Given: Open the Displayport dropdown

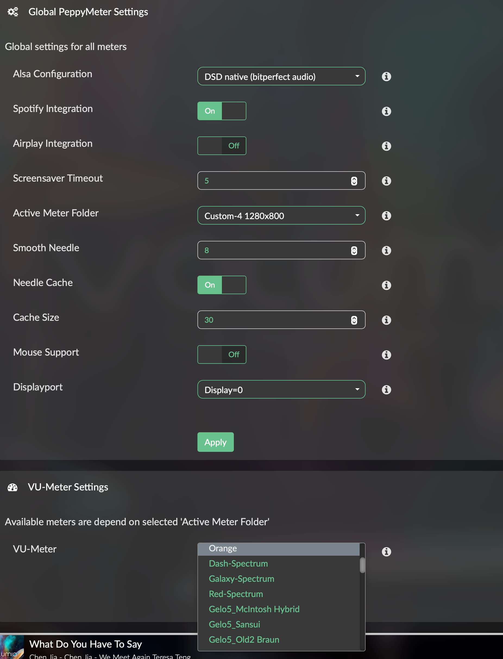Looking at the screenshot, I should pos(281,389).
